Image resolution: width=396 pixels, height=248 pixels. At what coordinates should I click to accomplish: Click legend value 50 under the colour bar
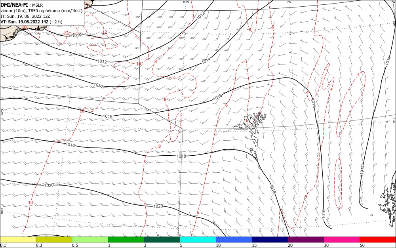(362, 245)
